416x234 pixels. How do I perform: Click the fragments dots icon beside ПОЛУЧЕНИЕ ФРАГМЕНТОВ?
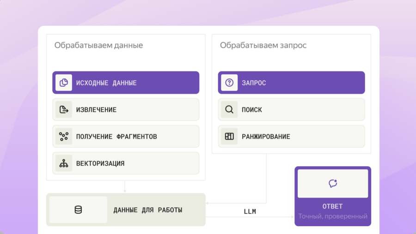click(64, 137)
